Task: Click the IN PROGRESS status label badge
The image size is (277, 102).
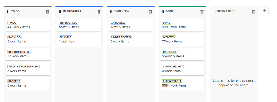Action: 68,23
